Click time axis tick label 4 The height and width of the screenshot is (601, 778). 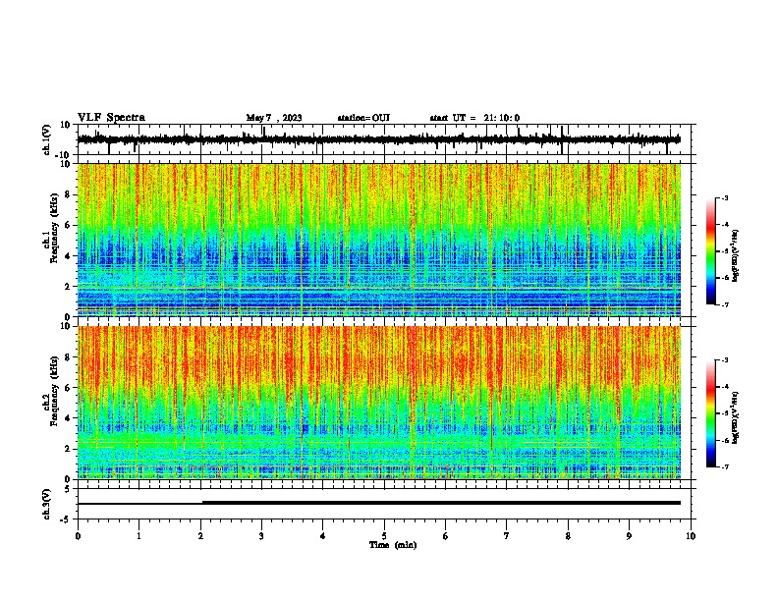[323, 536]
